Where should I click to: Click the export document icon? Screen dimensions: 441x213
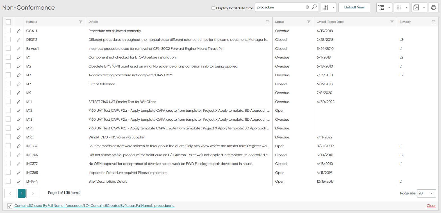[416, 8]
